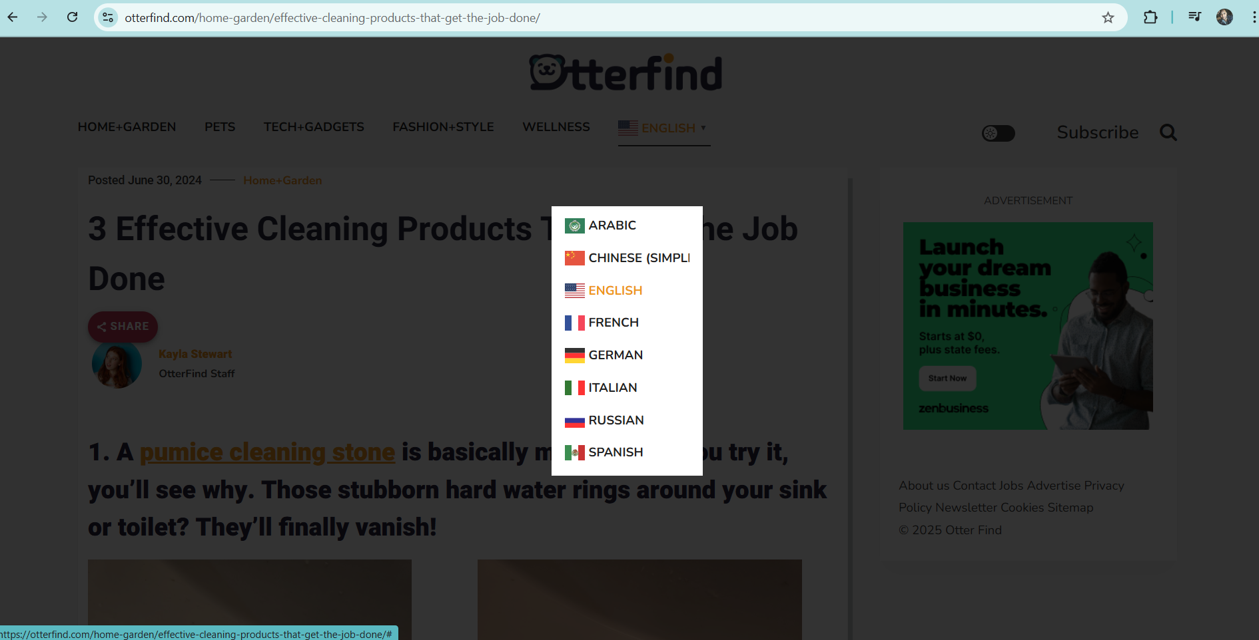The image size is (1259, 640).
Task: Open the pumice cleaning stone link
Action: point(267,452)
